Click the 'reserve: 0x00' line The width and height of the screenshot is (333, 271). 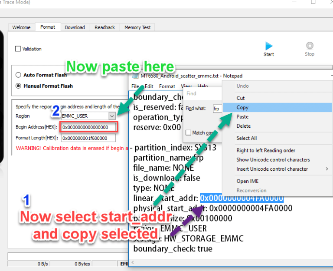coord(157,127)
